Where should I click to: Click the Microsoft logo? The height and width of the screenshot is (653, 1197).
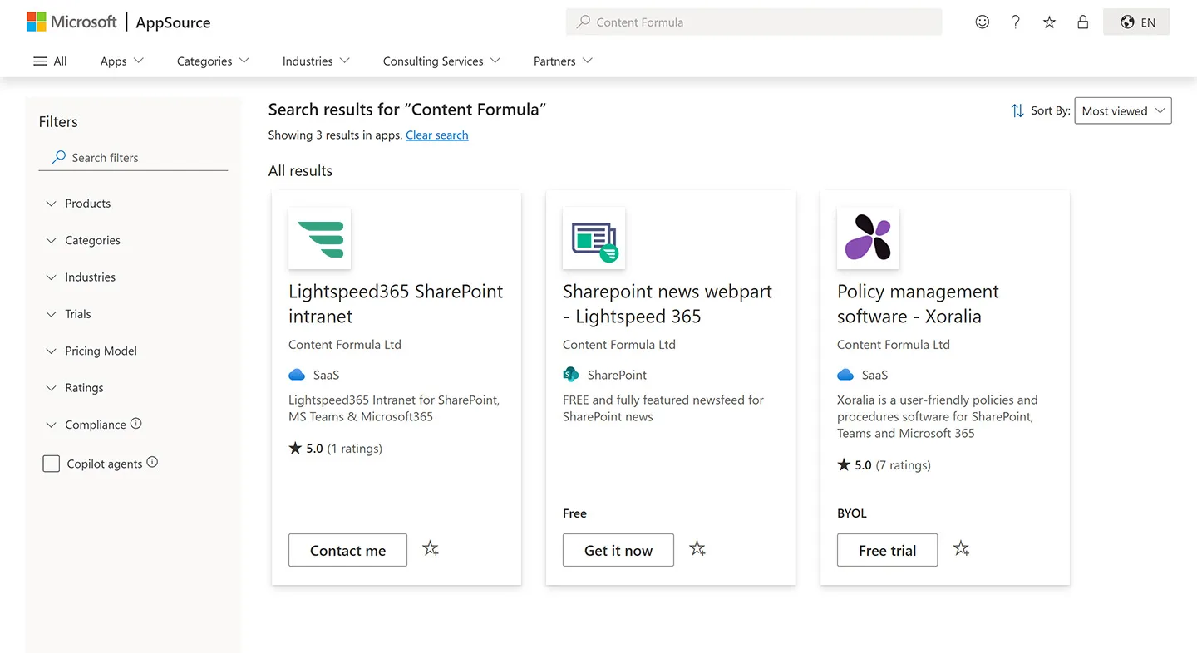(71, 22)
